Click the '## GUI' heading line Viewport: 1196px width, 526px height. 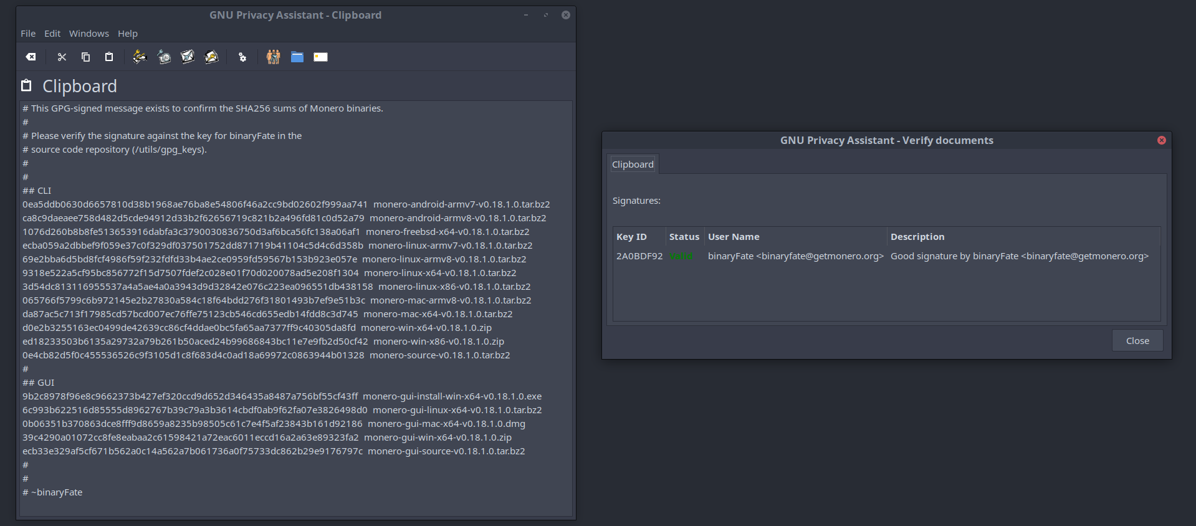[38, 383]
